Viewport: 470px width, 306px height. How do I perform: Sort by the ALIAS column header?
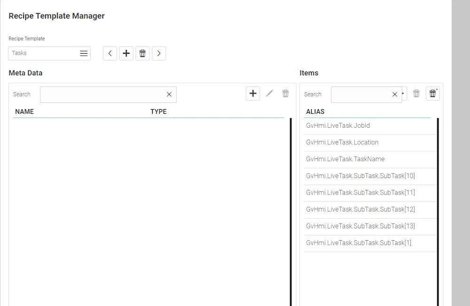click(x=315, y=111)
